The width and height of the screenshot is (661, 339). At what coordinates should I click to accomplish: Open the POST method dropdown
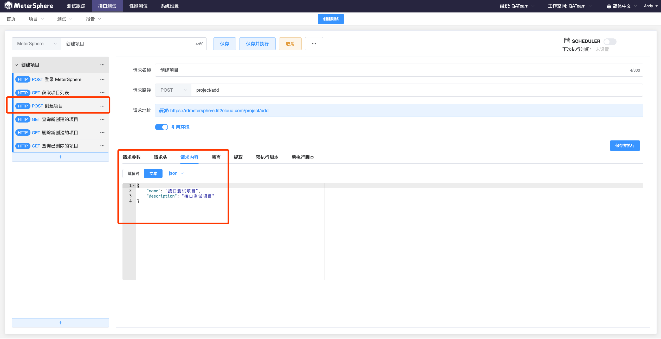pos(173,90)
